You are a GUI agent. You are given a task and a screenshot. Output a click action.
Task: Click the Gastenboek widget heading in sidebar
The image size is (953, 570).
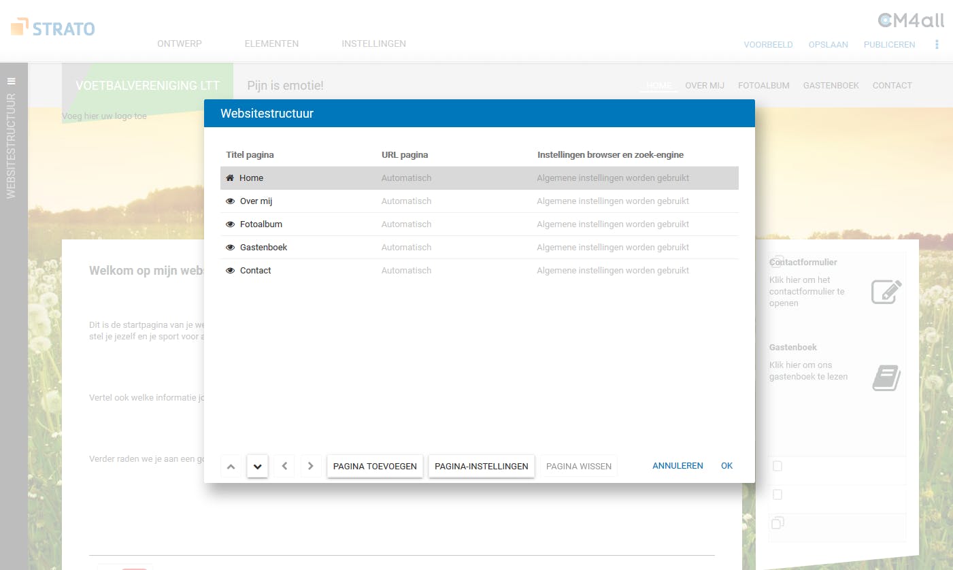click(x=793, y=348)
